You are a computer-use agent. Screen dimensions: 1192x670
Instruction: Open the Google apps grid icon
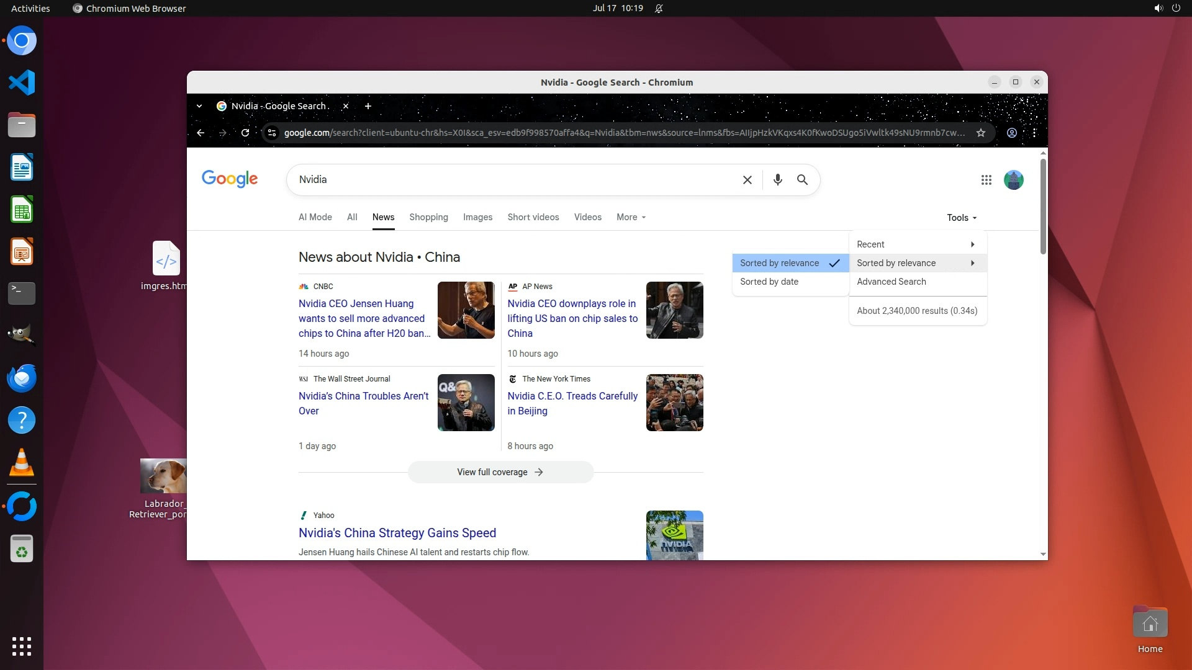(986, 180)
